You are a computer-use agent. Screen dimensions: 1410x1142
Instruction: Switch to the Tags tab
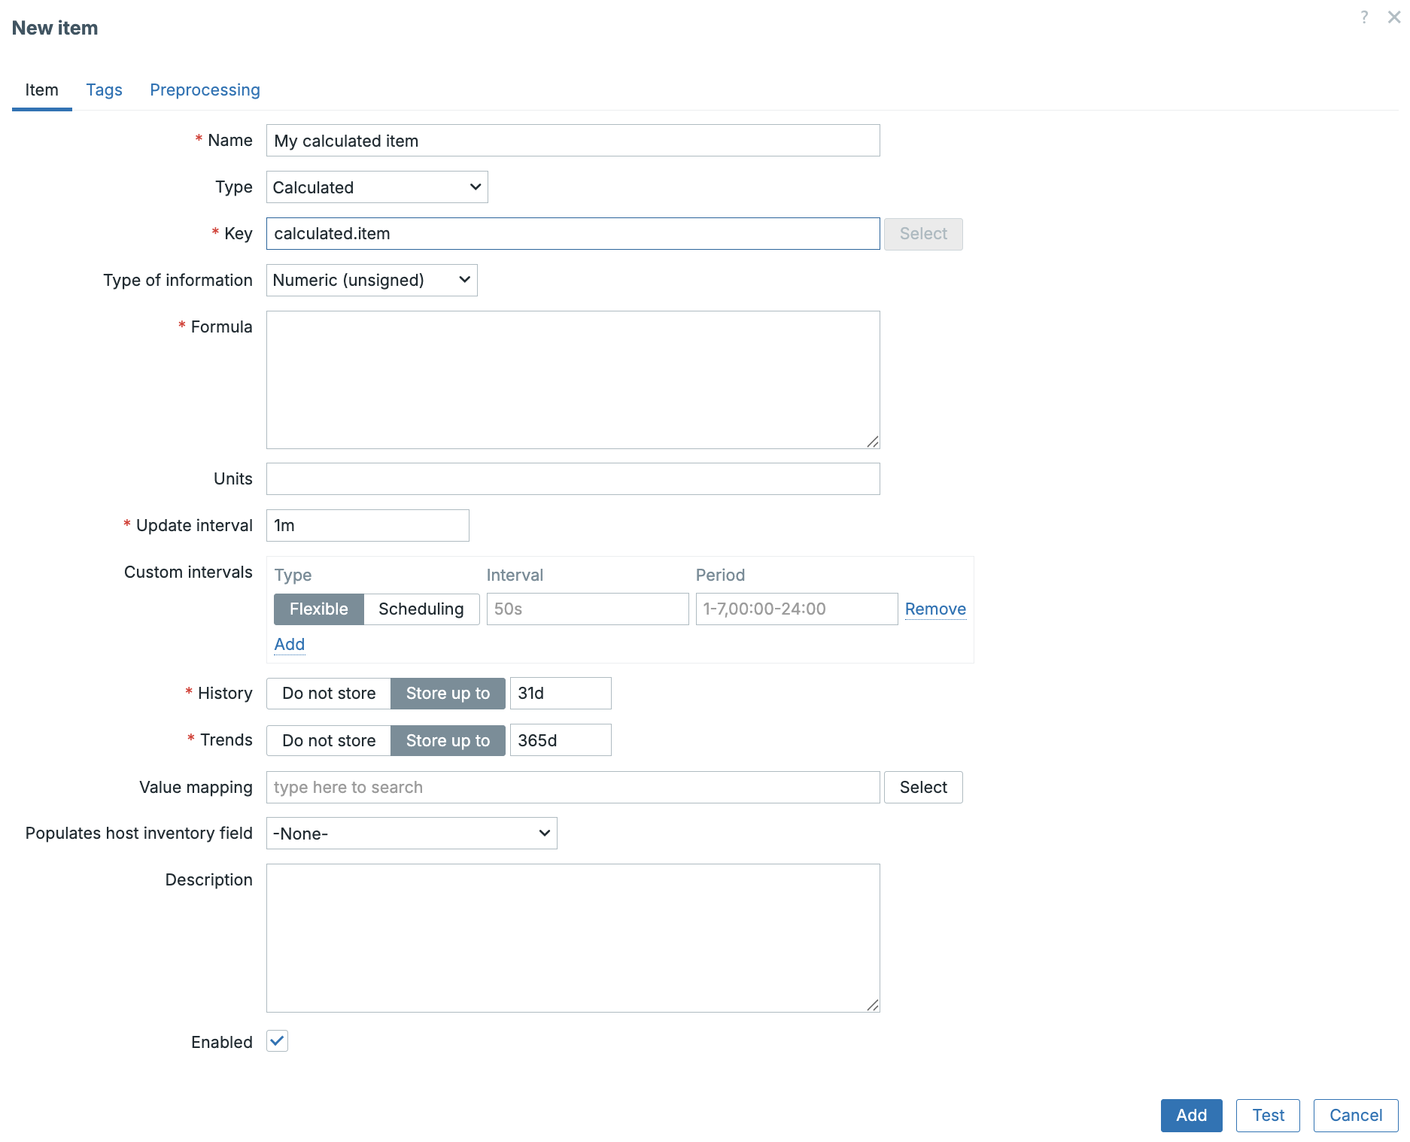104,90
